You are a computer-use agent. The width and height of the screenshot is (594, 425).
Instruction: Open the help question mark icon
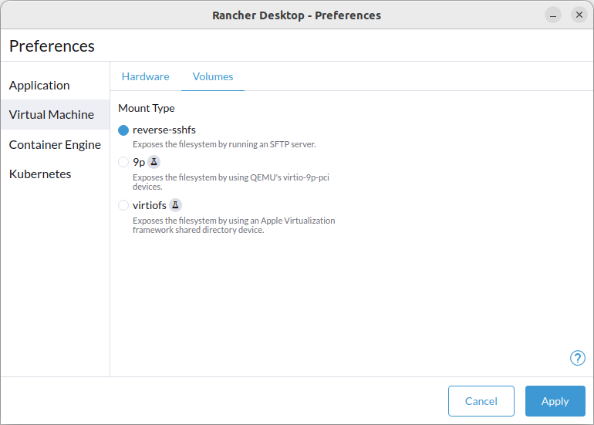pyautogui.click(x=577, y=358)
